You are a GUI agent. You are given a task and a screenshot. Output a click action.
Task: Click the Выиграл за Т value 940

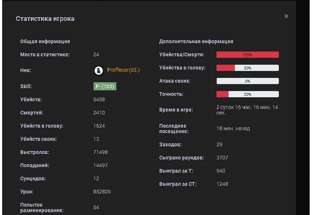(x=221, y=171)
